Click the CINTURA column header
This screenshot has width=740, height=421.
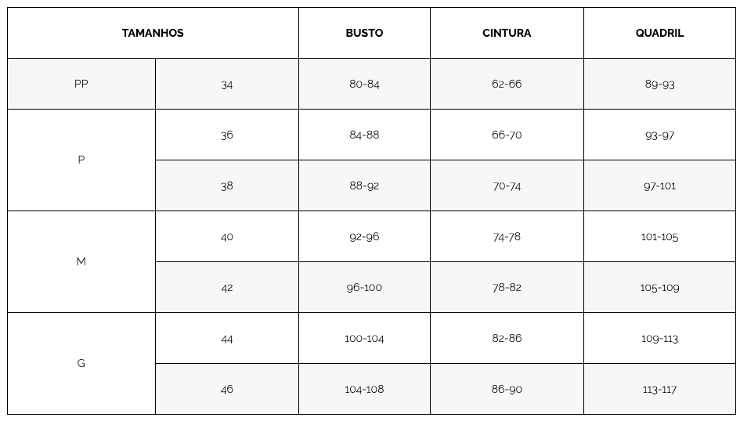(507, 33)
